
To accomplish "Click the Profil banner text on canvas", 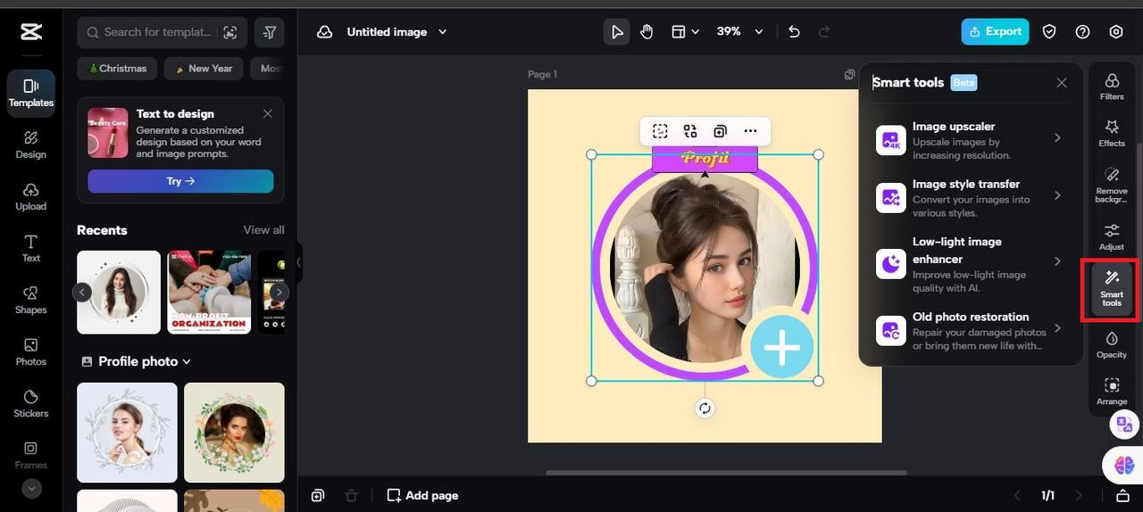I will [705, 159].
